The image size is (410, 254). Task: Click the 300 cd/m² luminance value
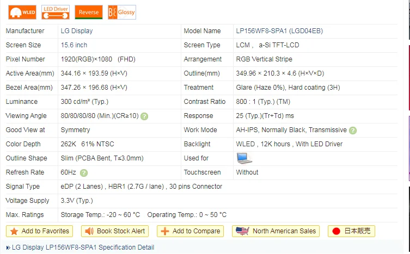click(84, 101)
